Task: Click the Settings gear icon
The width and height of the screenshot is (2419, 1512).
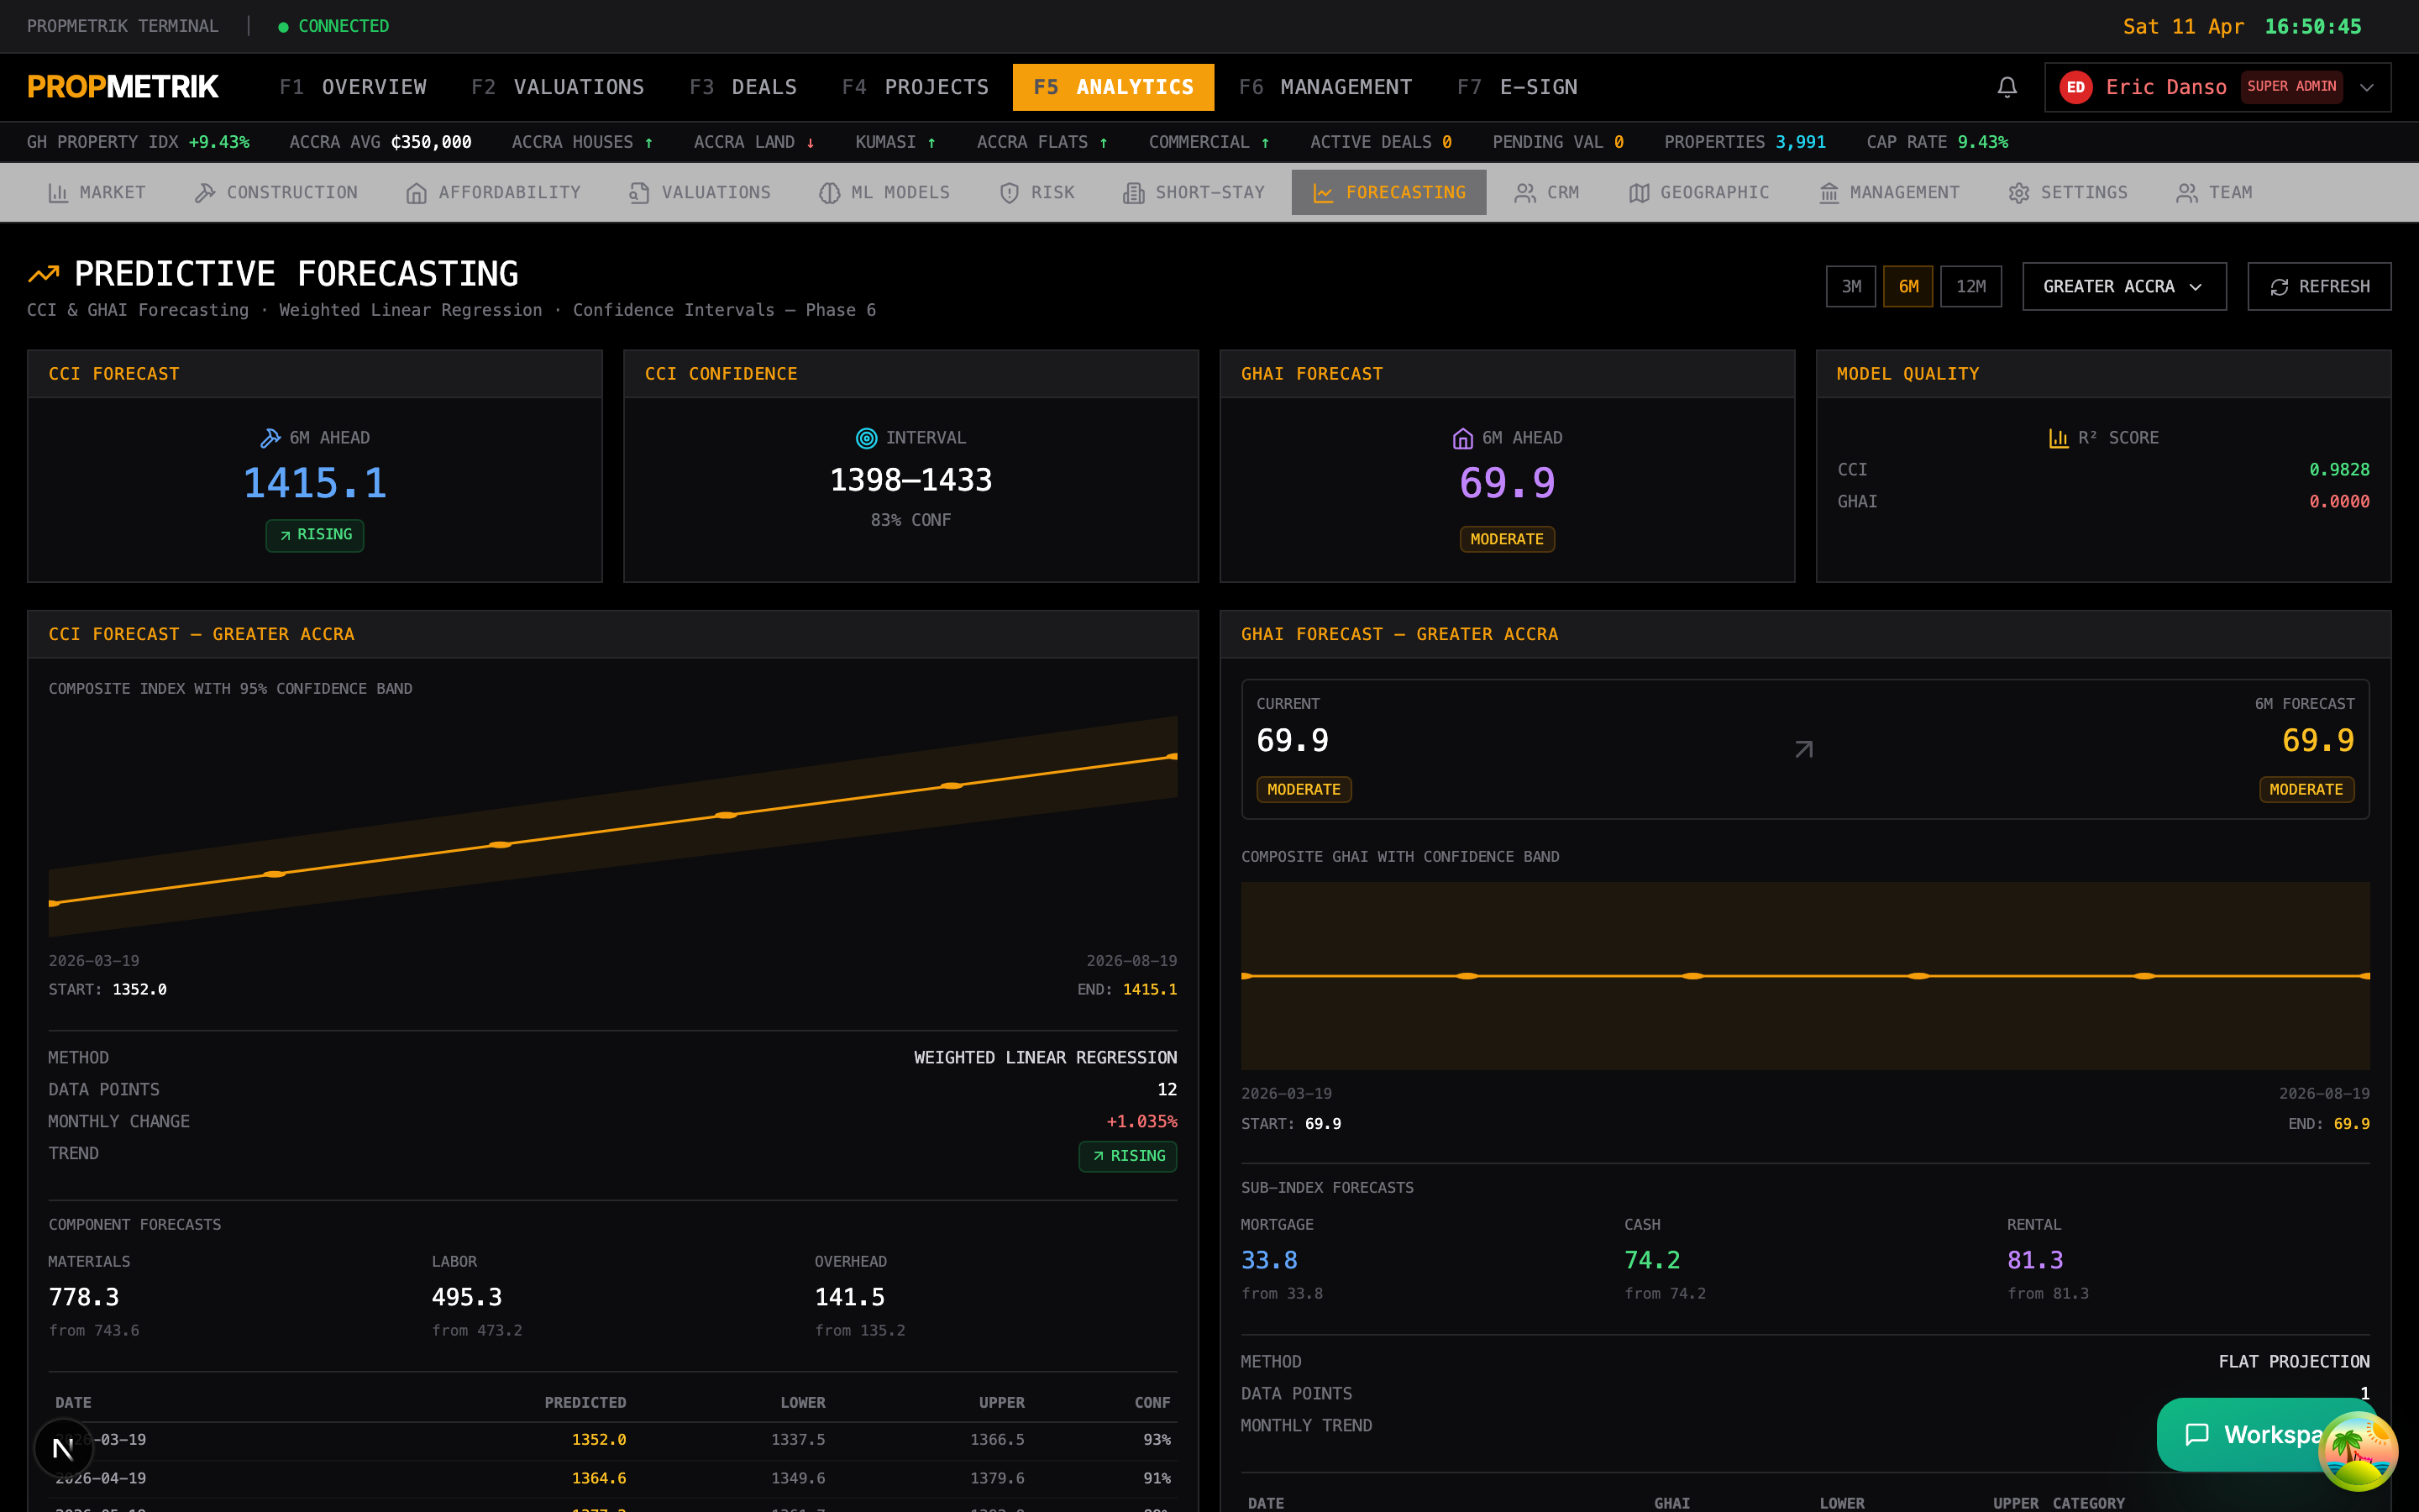Action: coord(2018,193)
